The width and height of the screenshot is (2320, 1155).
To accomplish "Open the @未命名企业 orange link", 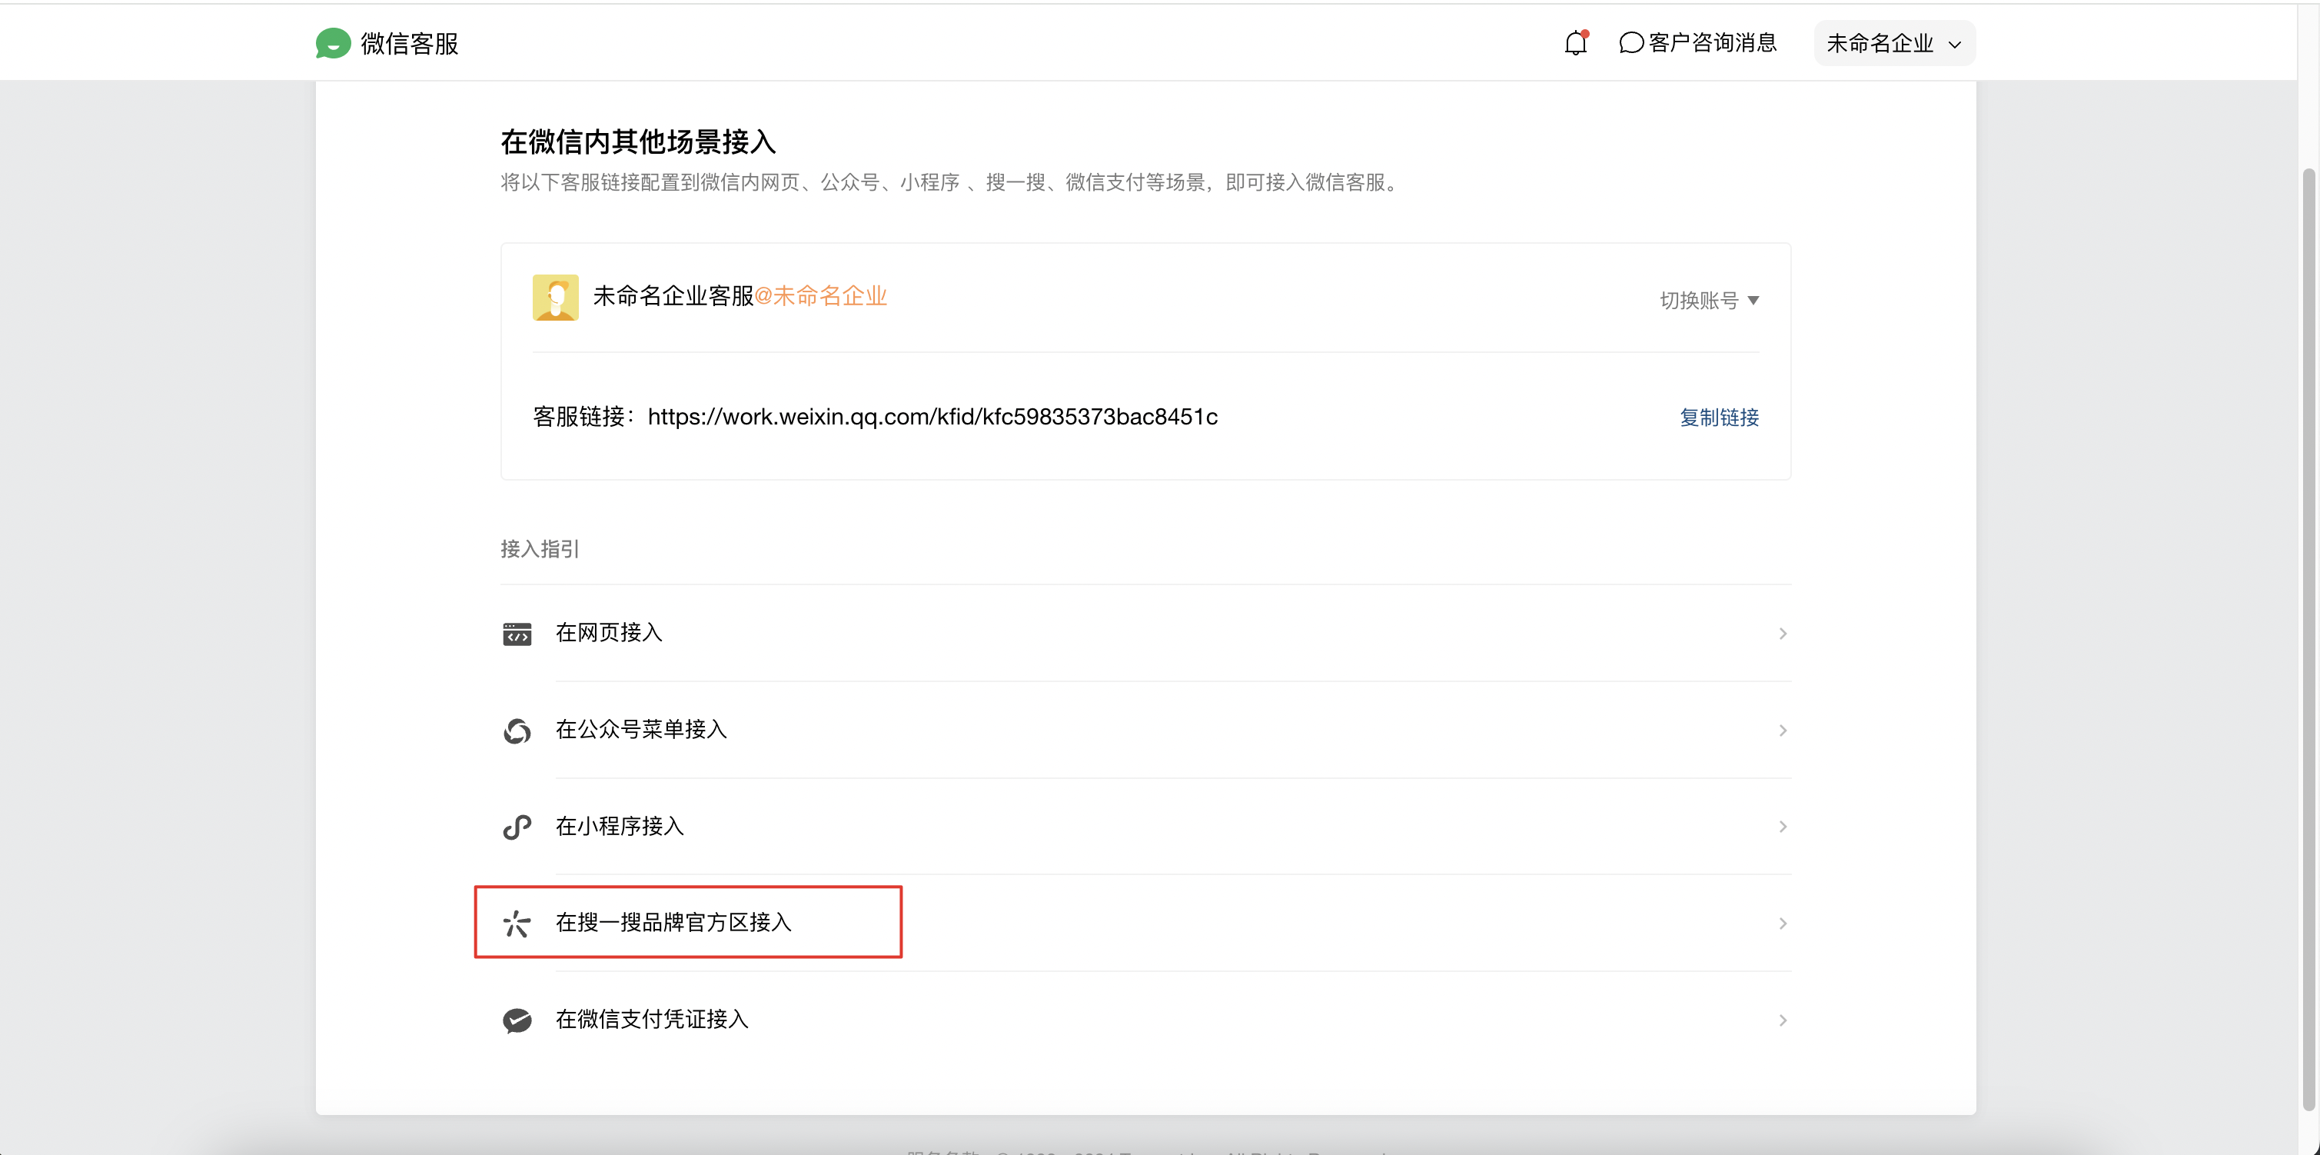I will 821,295.
